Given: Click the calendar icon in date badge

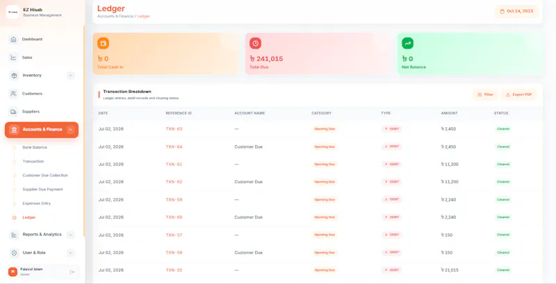Looking at the screenshot, I should click(502, 11).
